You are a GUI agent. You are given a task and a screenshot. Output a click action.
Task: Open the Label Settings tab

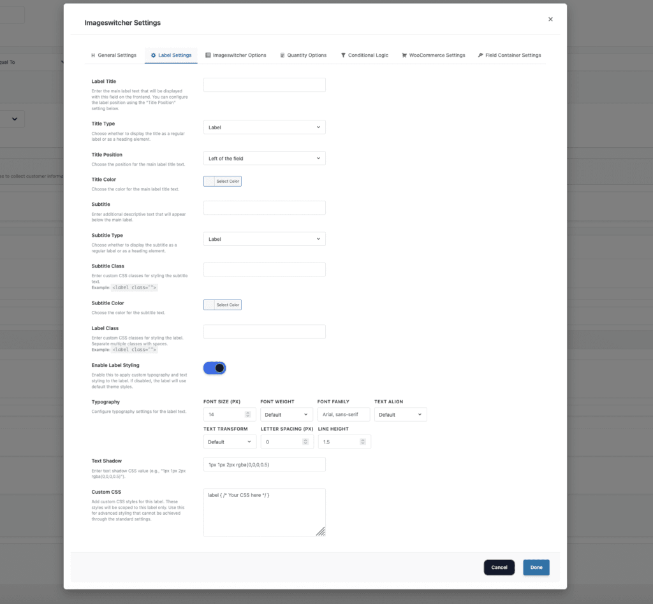coord(171,55)
